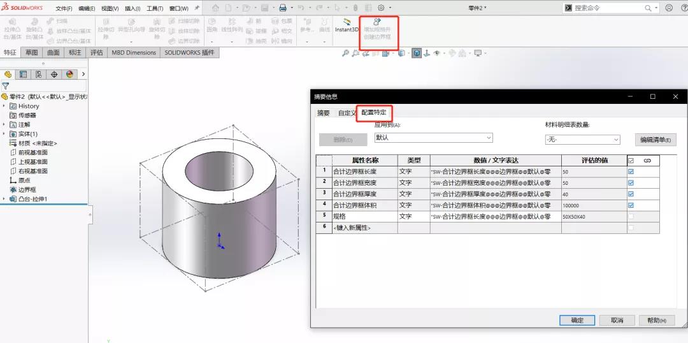Click the 编辑清单 button
The width and height of the screenshot is (688, 343).
click(655, 140)
